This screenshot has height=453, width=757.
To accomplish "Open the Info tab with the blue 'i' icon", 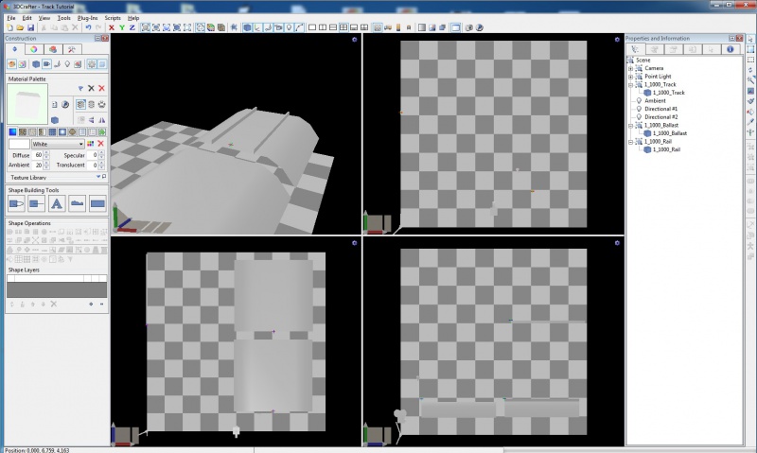I will click(x=730, y=49).
